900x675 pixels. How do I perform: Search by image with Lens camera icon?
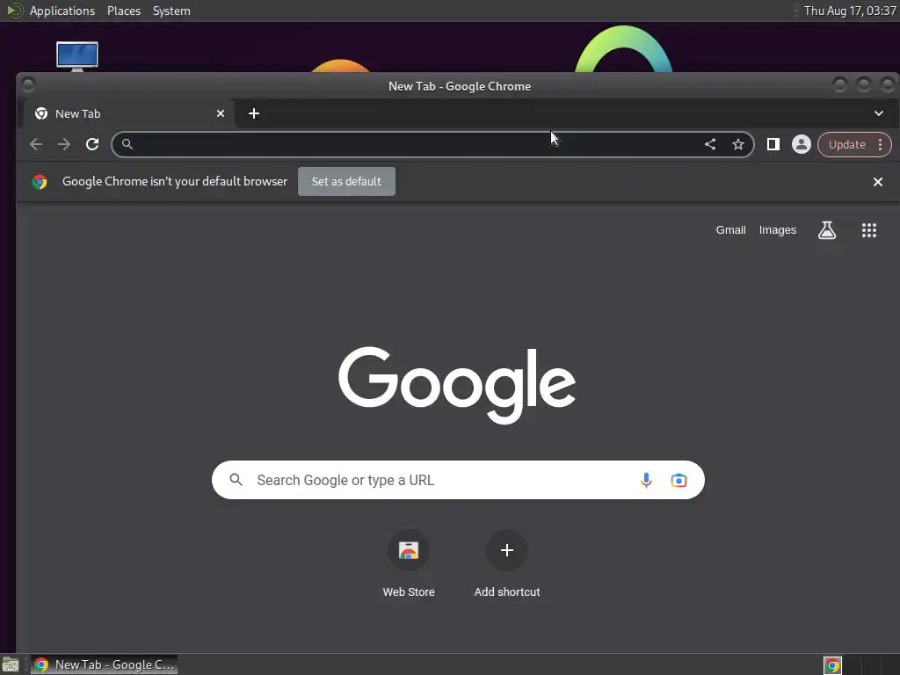679,480
